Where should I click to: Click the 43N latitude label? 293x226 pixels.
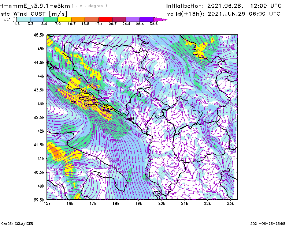(x=41, y=103)
